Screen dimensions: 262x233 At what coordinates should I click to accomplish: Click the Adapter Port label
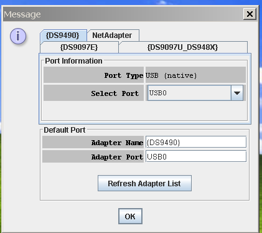coord(117,157)
